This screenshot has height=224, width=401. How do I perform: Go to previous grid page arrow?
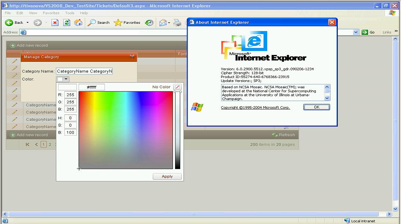36,144
